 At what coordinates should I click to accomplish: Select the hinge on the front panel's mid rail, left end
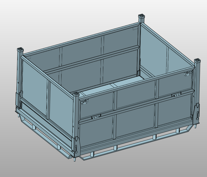[x=96, y=117]
